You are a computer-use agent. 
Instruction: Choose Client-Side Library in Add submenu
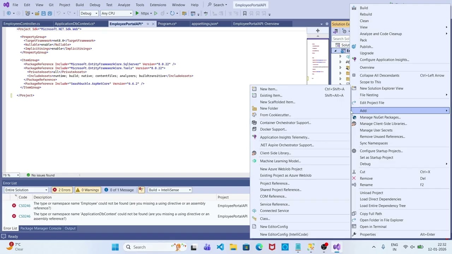[x=275, y=153]
